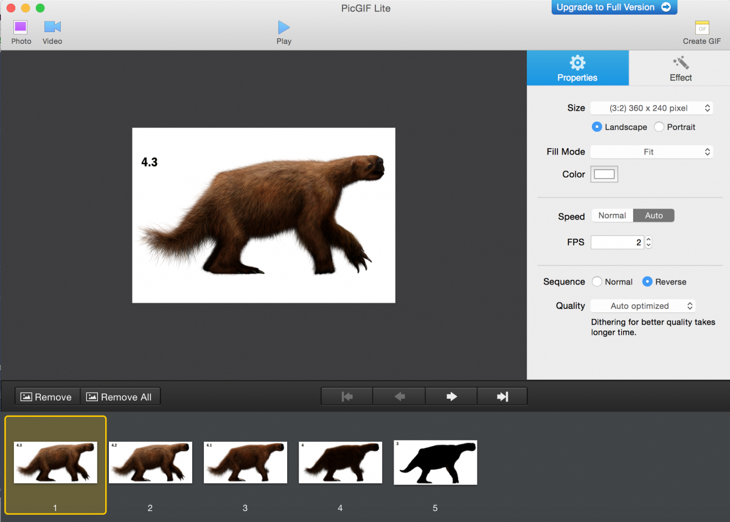Click Upgrade to Full Version
730x522 pixels.
[613, 7]
